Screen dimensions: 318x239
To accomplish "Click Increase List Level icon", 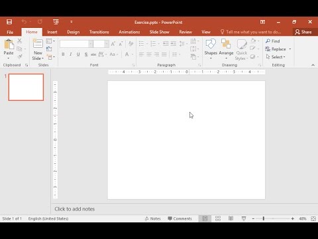I will pyautogui.click(x=174, y=44).
